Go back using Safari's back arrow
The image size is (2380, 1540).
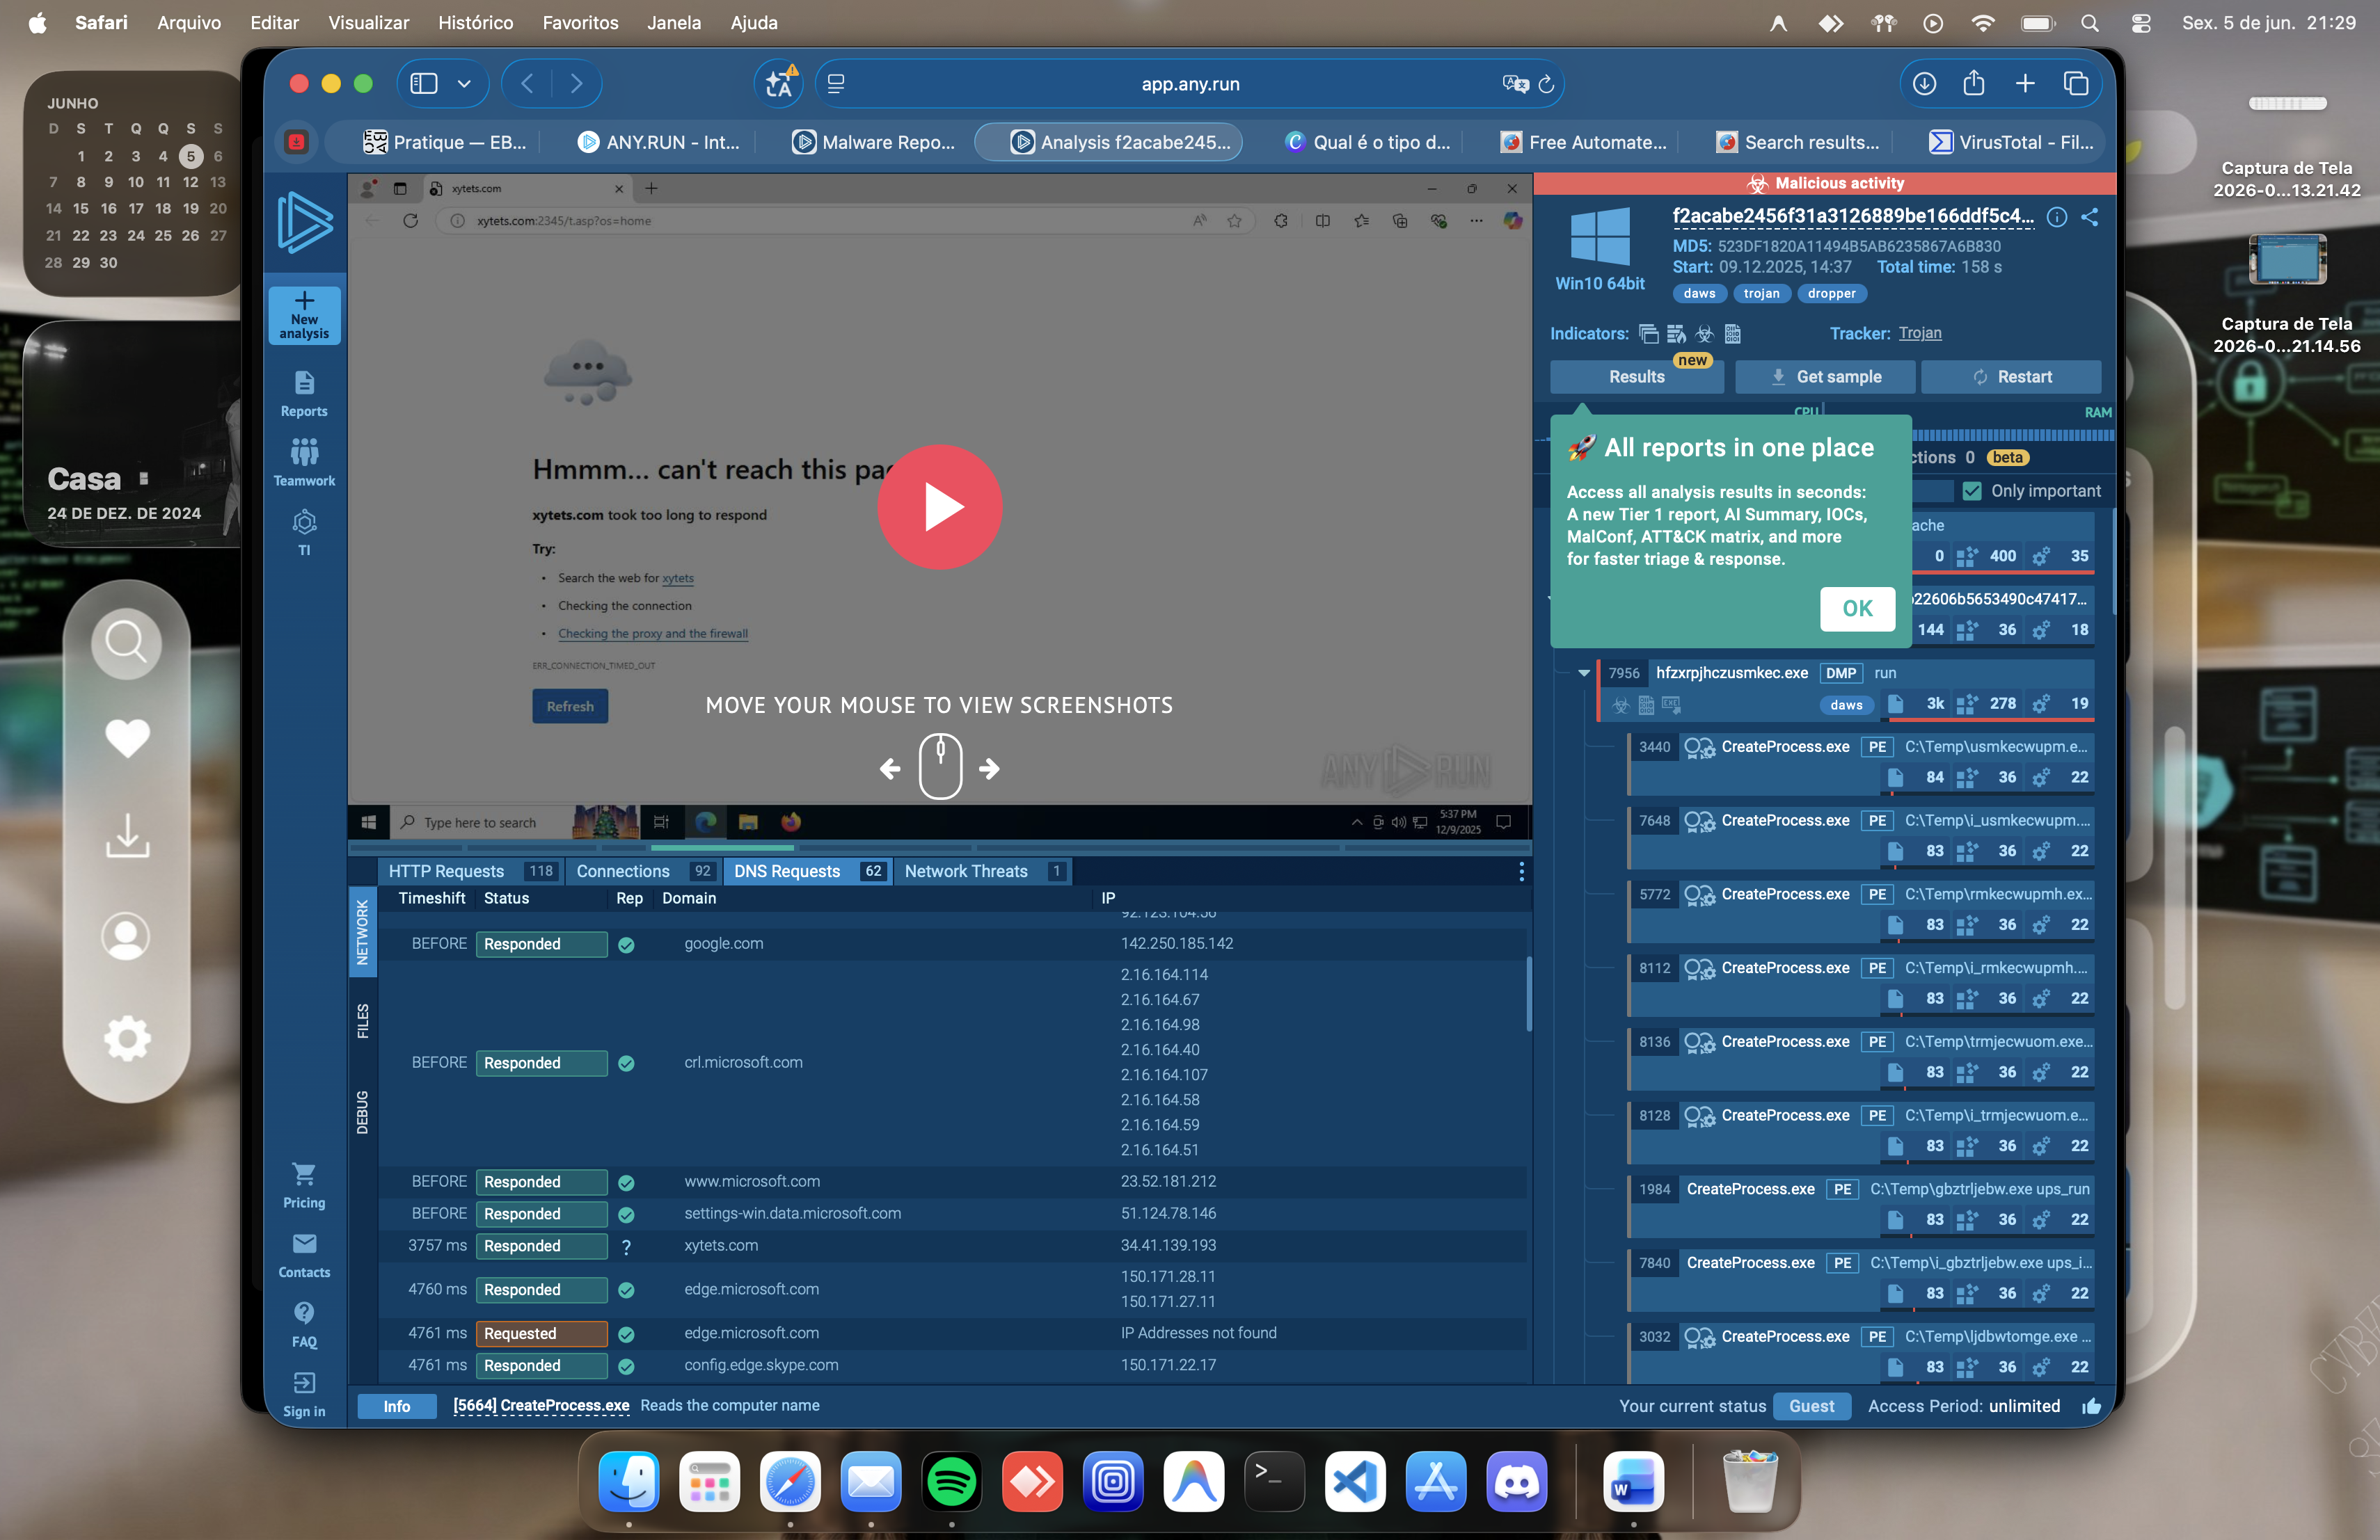pos(528,84)
